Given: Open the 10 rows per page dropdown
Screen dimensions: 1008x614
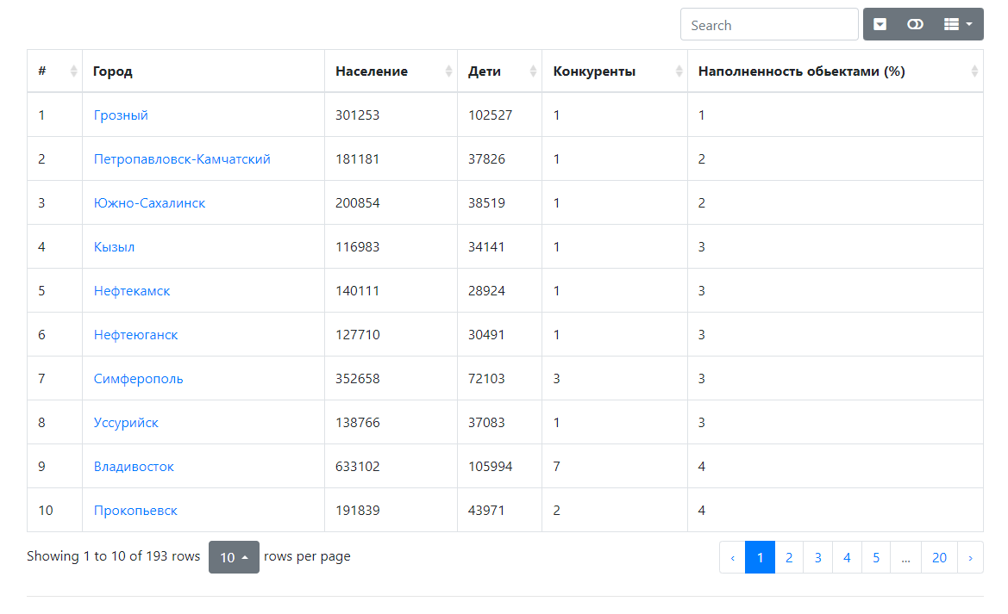Looking at the screenshot, I should point(234,557).
